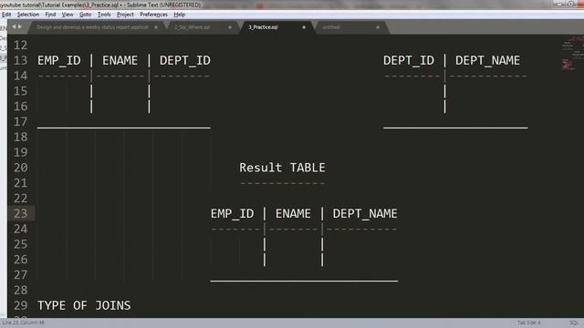
Task: Click 'DEPT_NAME' on line 13
Action: click(x=487, y=61)
